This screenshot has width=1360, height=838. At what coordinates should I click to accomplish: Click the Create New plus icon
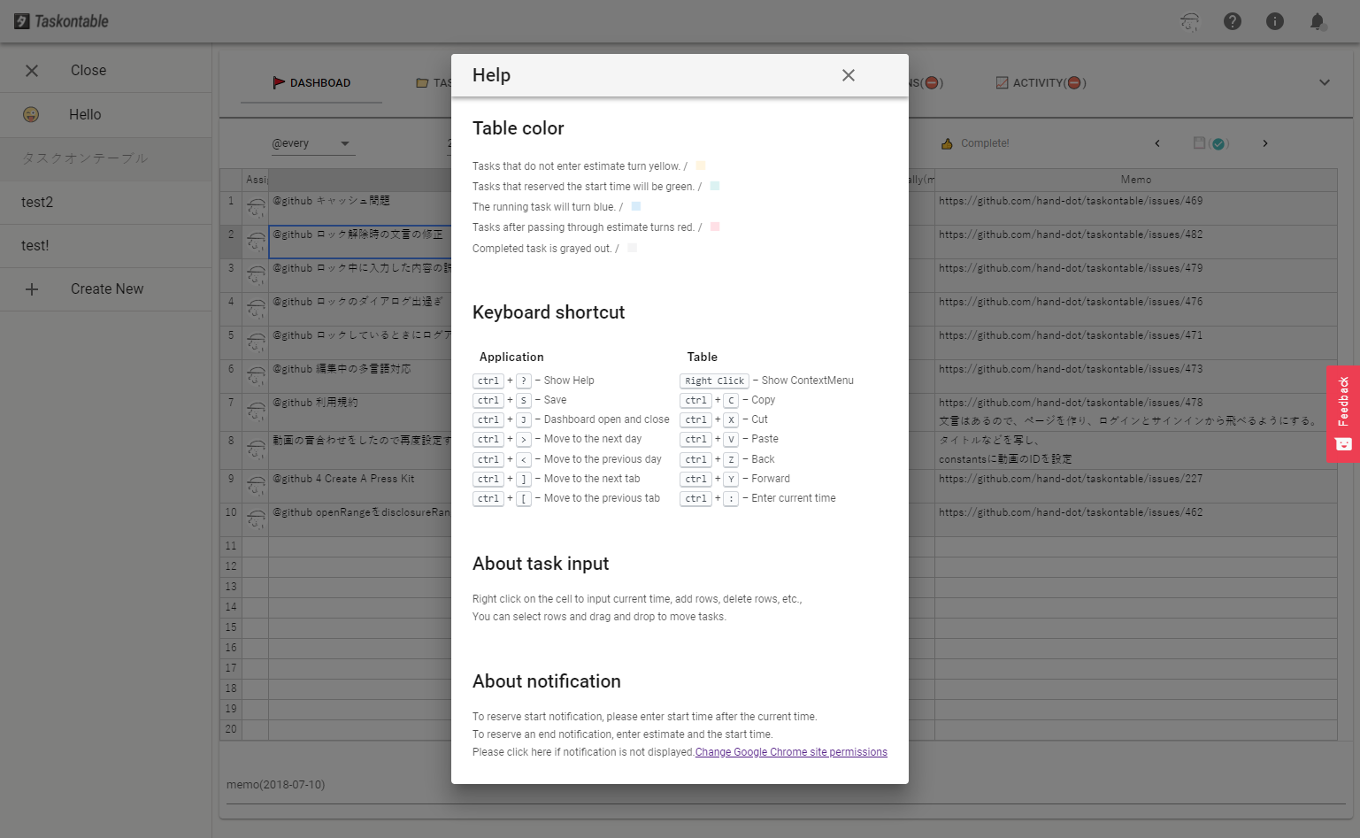coord(32,289)
